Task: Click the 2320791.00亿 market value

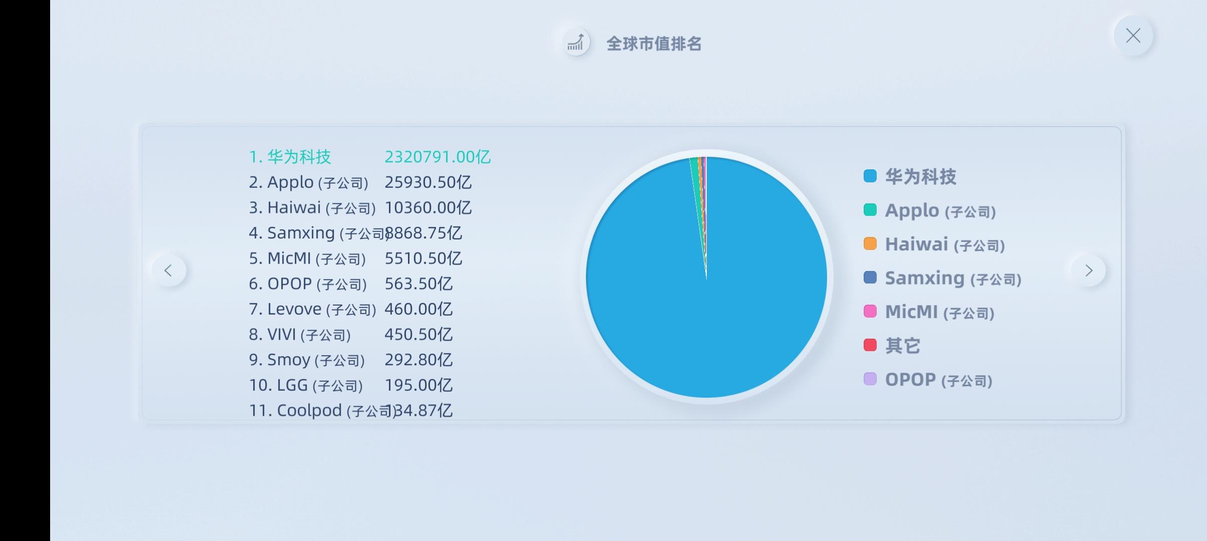Action: tap(438, 157)
